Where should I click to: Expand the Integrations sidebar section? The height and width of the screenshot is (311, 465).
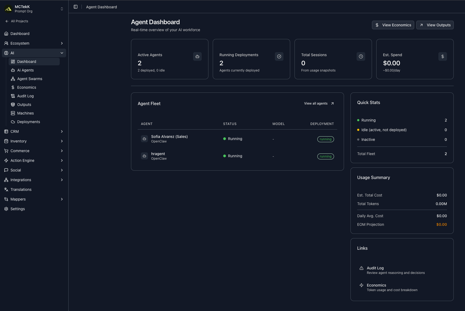pos(62,180)
